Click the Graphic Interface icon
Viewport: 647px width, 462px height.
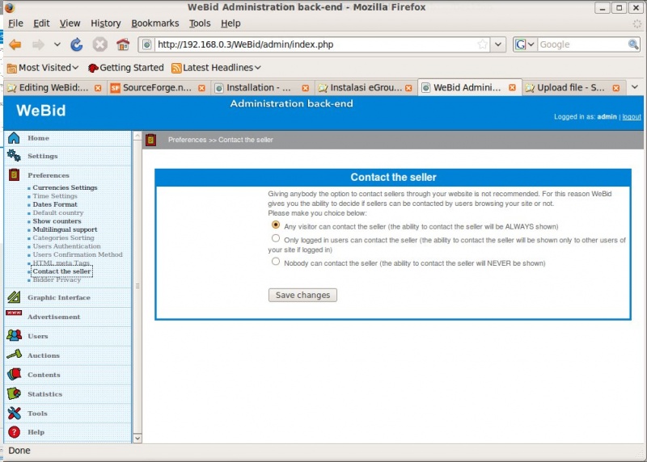[x=14, y=297]
